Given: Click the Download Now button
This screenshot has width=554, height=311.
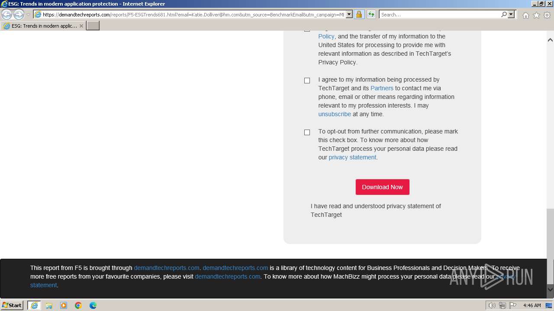Looking at the screenshot, I should pos(383,187).
